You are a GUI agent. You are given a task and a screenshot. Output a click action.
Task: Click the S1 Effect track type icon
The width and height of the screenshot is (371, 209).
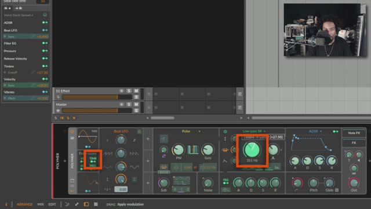tap(58, 97)
